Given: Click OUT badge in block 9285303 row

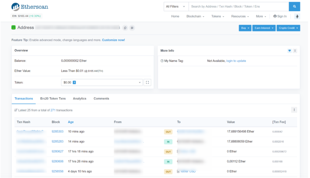Looking at the screenshot, I should click(x=168, y=132).
